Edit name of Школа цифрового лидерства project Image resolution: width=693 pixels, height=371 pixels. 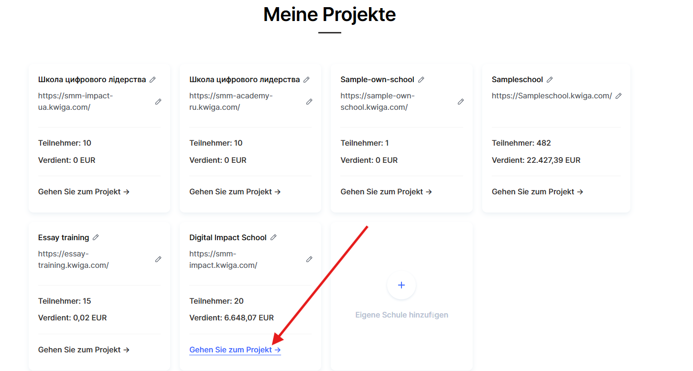tap(306, 80)
